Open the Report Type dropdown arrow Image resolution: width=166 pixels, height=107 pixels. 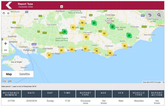point(61,7)
